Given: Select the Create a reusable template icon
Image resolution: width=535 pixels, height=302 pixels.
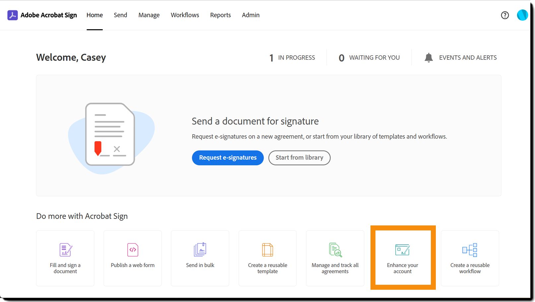Looking at the screenshot, I should click(267, 250).
